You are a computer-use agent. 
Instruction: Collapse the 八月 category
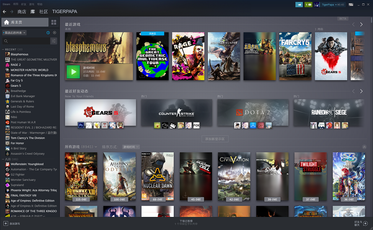pyautogui.click(x=3, y=159)
